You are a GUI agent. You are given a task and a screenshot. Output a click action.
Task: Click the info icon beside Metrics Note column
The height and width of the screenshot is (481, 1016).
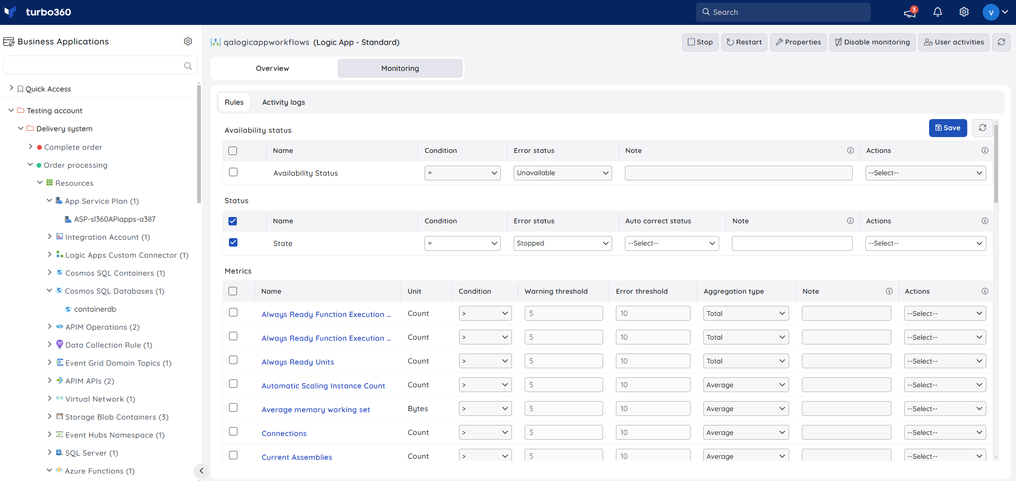pos(889,291)
